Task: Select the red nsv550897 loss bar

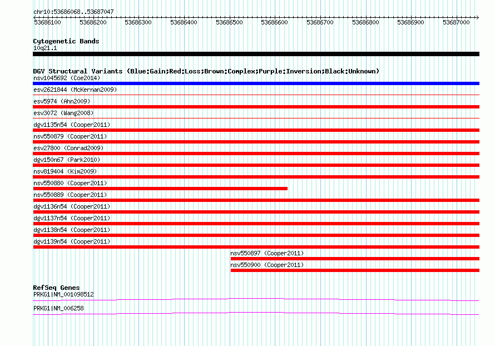Action: (355, 259)
